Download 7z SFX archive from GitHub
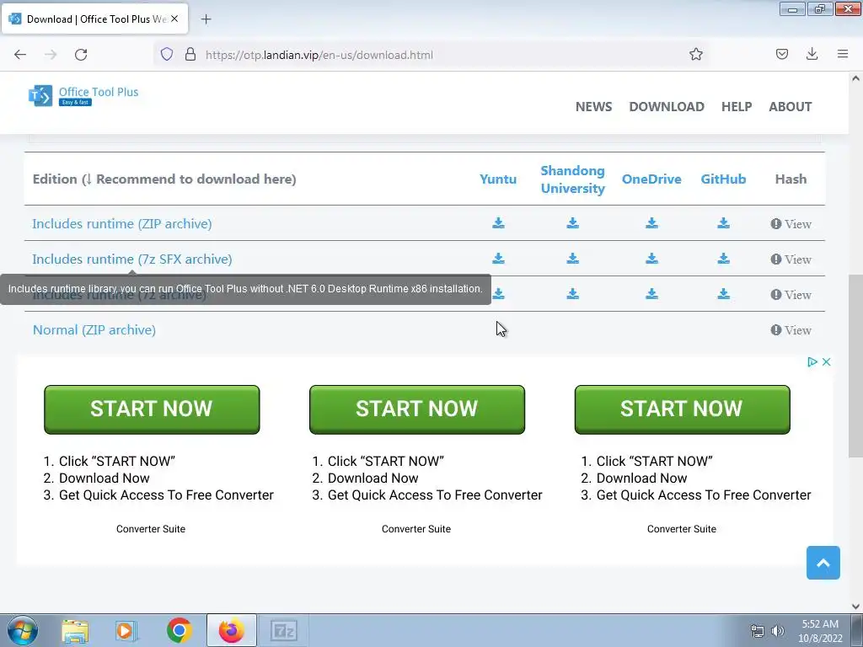Screen dimensions: 863x647 [x=723, y=259]
